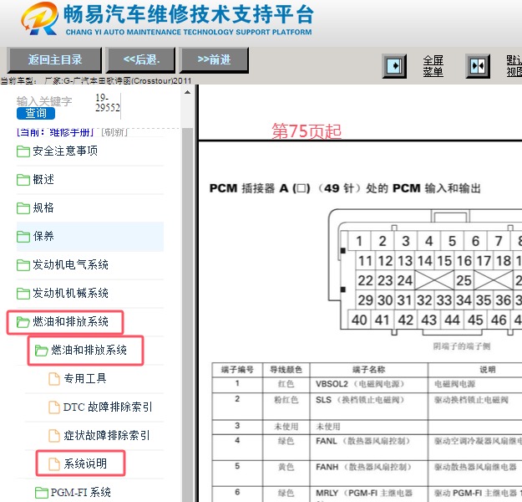Screen dimensions: 522x502
Task: Click the folder icon next to 发动机机械系统
Action: [x=23, y=294]
